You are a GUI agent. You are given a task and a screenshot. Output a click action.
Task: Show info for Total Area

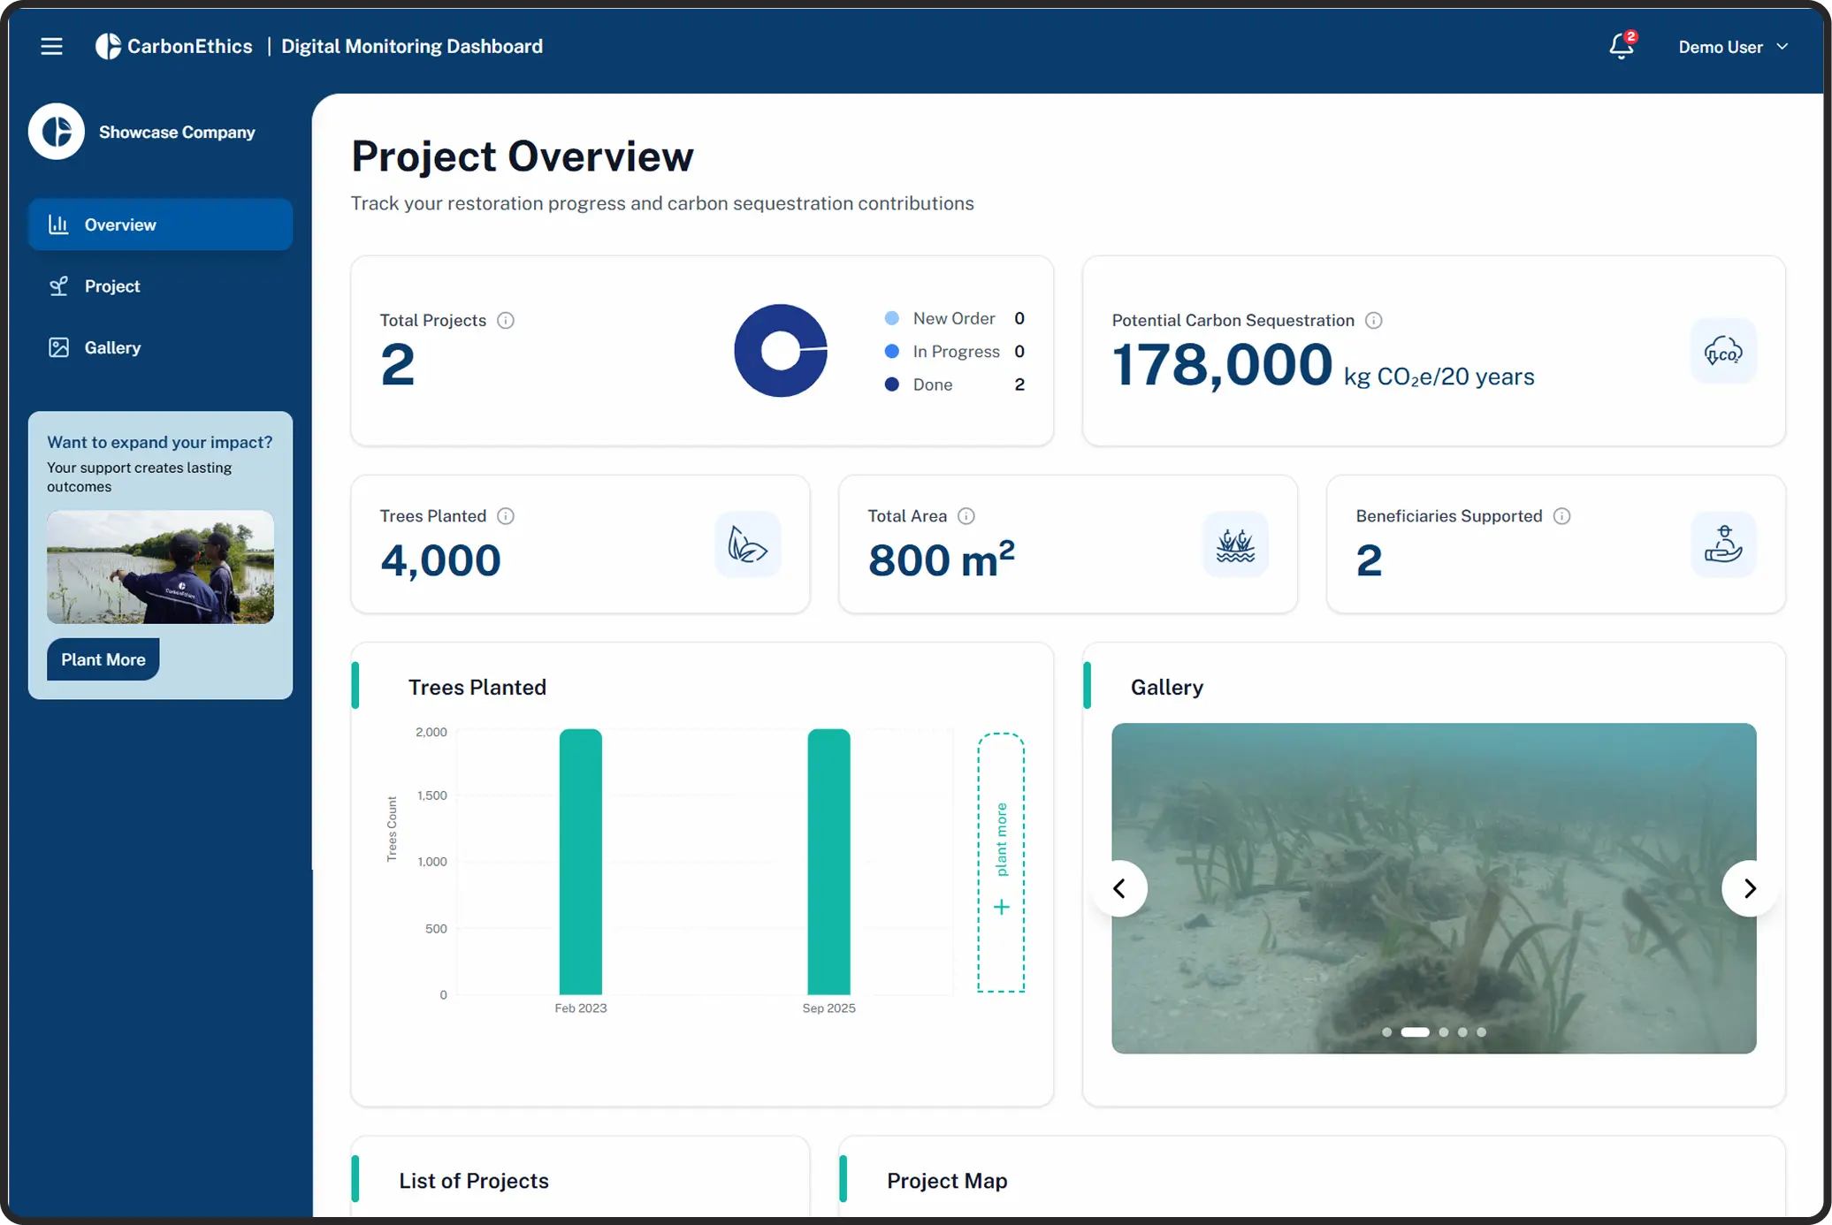coord(966,516)
